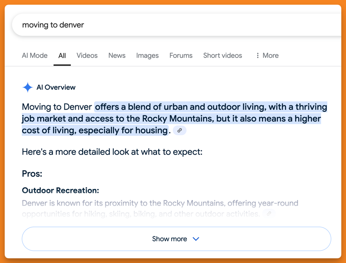The width and height of the screenshot is (346, 263).
Task: Click 'Here's a more detailed look' sentence
Action: 112,152
